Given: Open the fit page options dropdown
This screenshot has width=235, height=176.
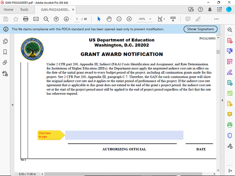Looking at the screenshot, I should (x=164, y=19).
